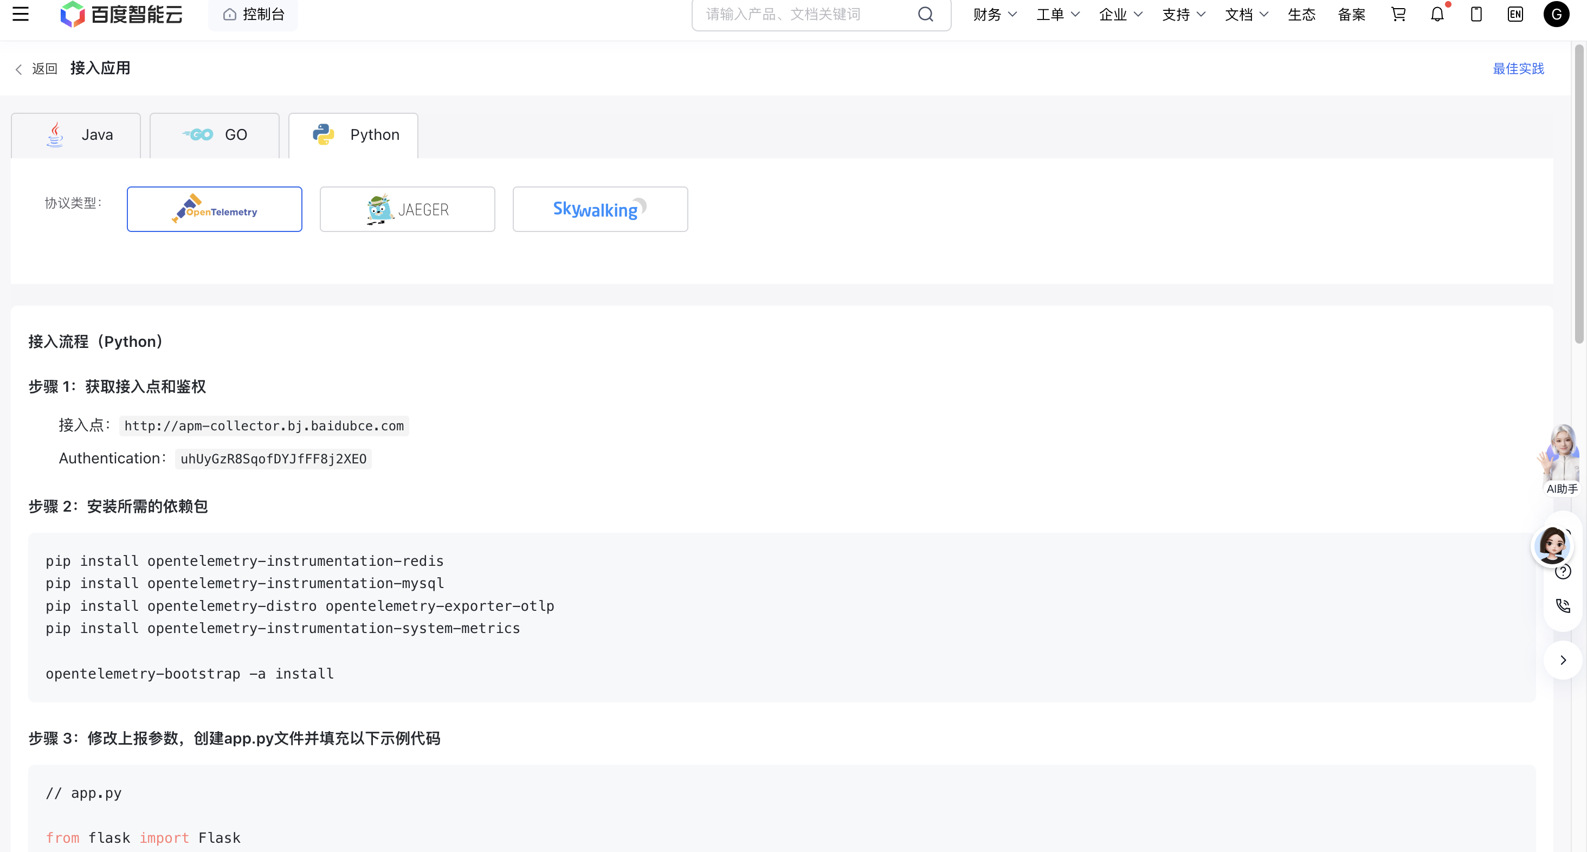Switch to the GO tab
1587x852 pixels.
click(x=215, y=135)
